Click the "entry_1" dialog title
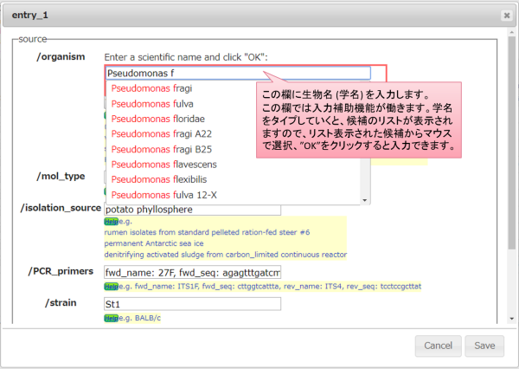Screen dimensions: 519x369 (29, 16)
